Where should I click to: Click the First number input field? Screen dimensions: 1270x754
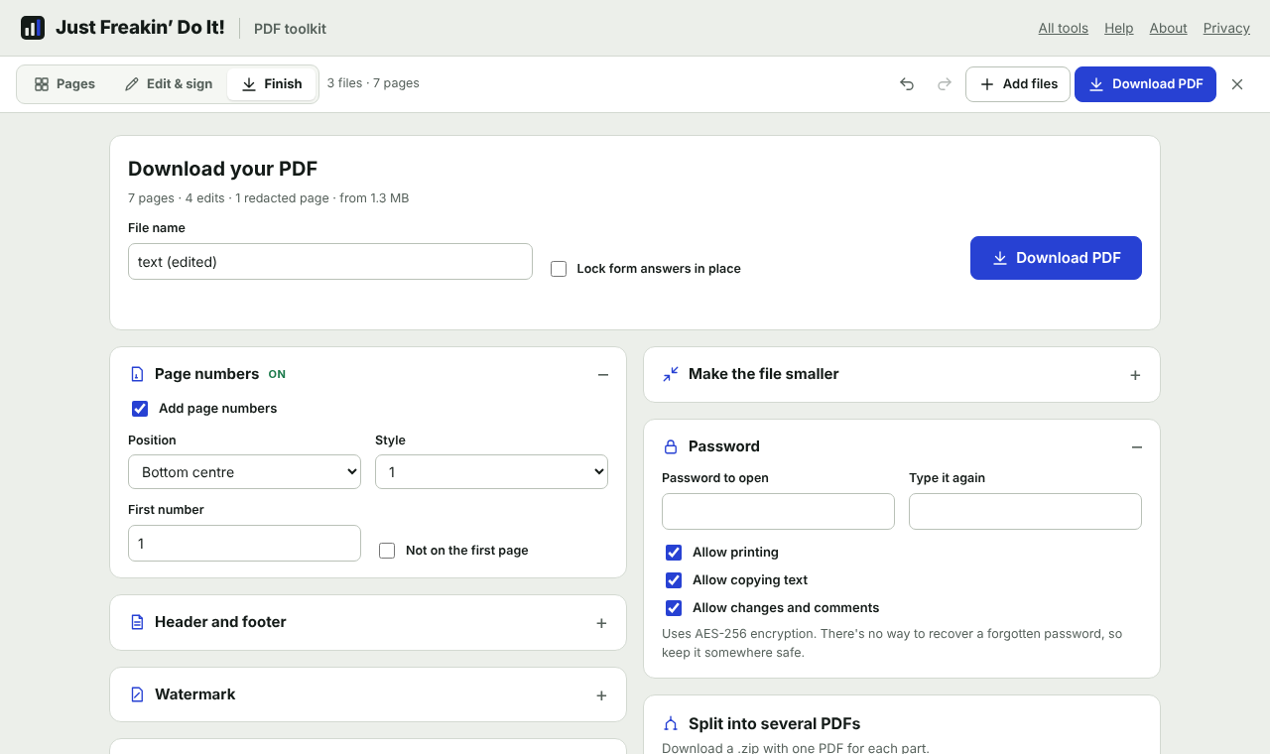pos(244,544)
